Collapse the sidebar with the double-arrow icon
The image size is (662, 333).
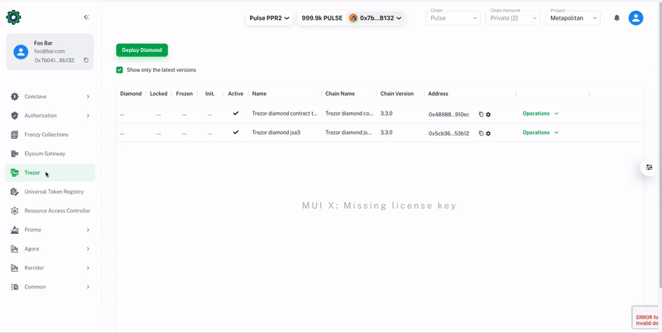click(86, 17)
